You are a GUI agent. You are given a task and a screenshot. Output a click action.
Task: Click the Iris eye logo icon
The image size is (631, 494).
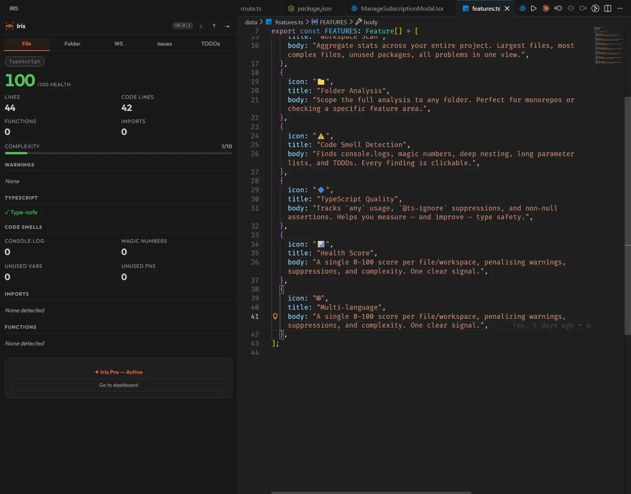coord(8,26)
